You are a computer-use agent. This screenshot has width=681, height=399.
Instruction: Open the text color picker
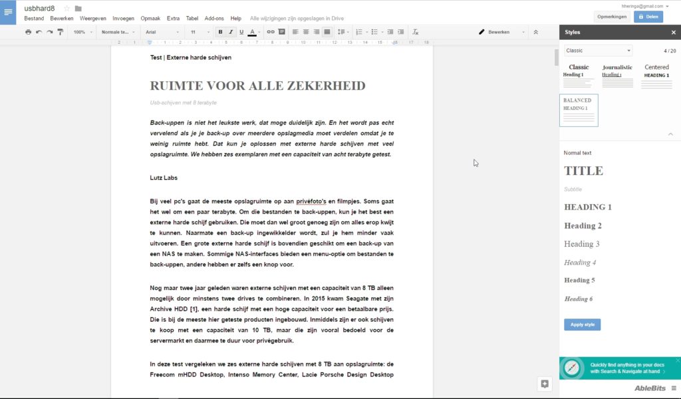tap(251, 31)
